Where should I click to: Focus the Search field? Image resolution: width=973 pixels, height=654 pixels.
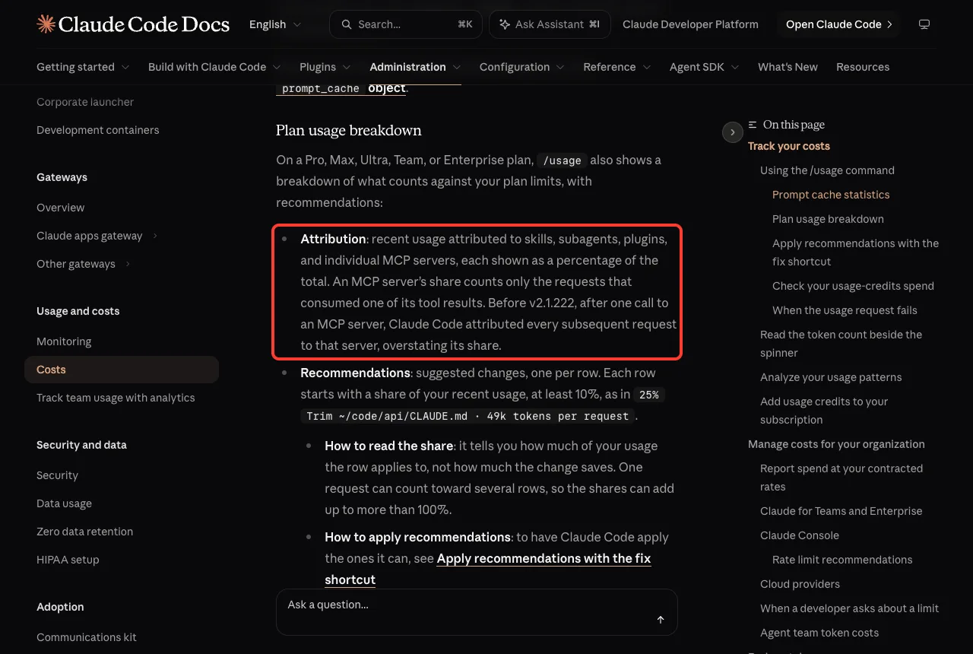406,24
